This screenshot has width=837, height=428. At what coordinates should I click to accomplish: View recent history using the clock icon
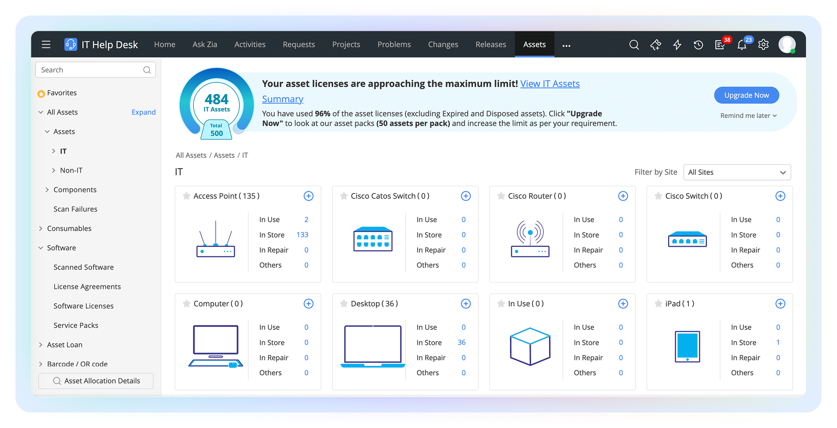click(x=698, y=45)
